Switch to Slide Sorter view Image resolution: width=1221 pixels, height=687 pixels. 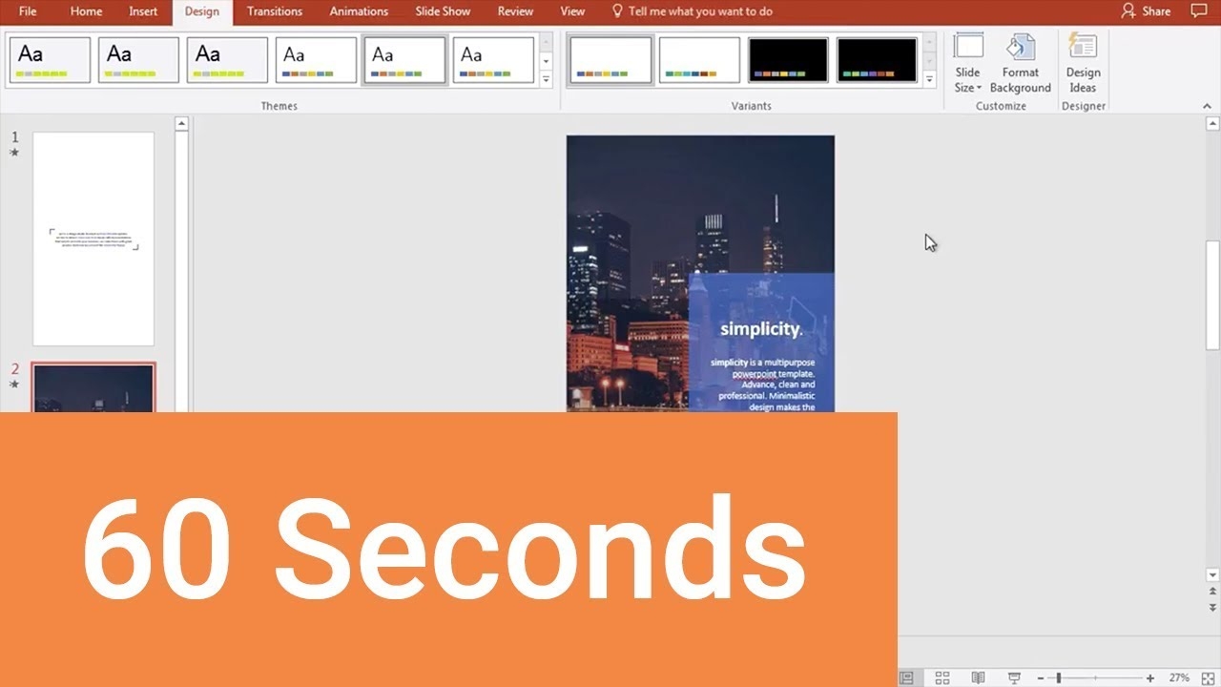942,677
